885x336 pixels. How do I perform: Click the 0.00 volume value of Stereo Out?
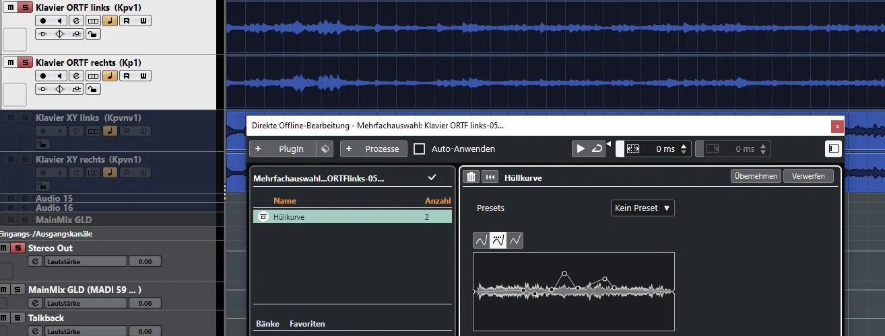pos(145,261)
